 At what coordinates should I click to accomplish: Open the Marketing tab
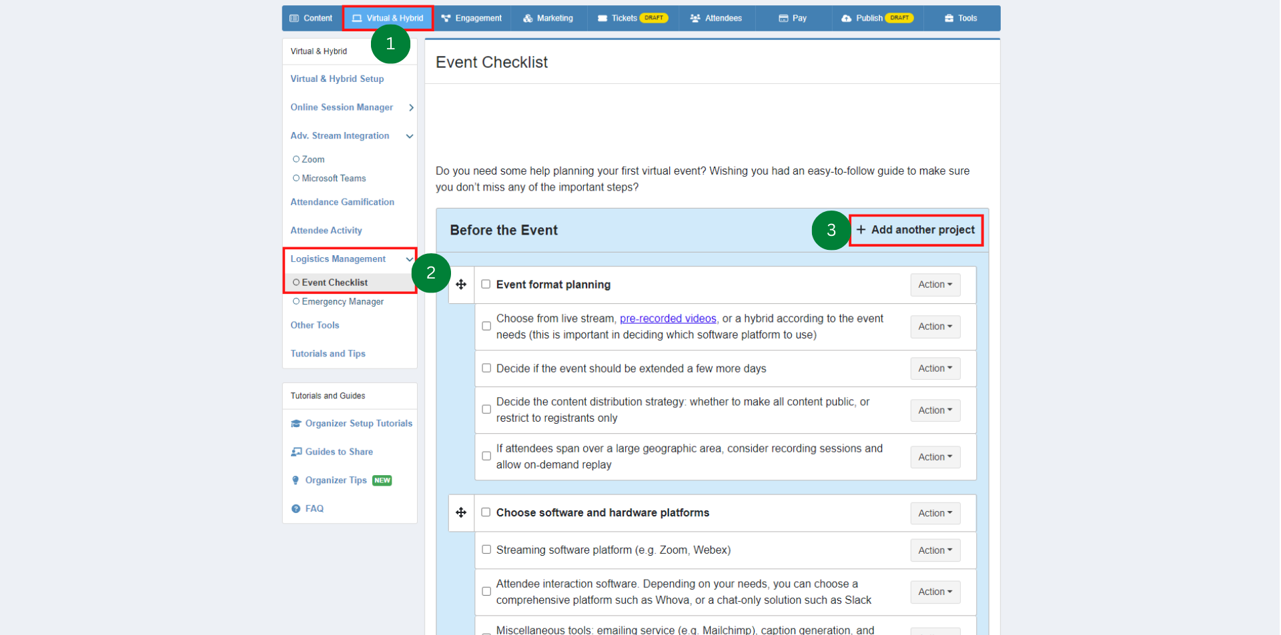pyautogui.click(x=554, y=18)
